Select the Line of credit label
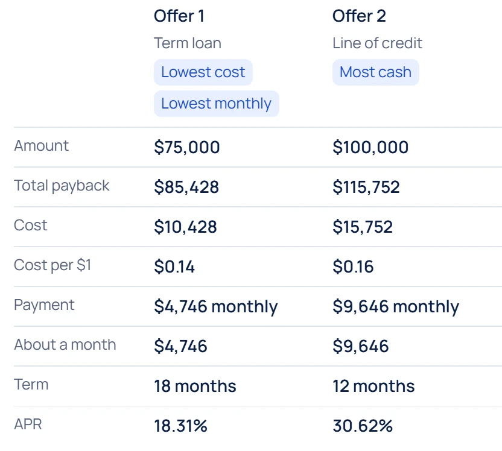The width and height of the screenshot is (502, 451). click(x=377, y=43)
